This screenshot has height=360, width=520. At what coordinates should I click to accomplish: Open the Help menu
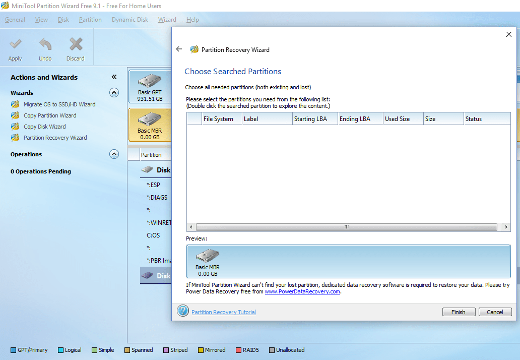pos(192,20)
